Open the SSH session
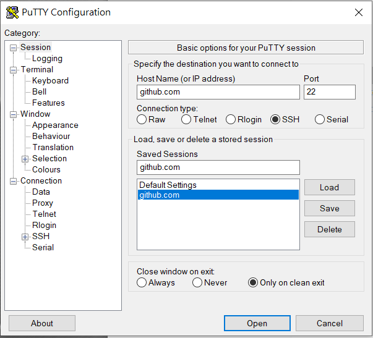Viewport: 373px width, 338px height. coord(257,323)
